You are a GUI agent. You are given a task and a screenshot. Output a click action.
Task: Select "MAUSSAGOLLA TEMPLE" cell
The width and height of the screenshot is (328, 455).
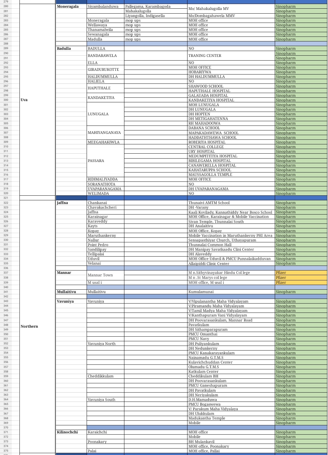tap(231, 175)
